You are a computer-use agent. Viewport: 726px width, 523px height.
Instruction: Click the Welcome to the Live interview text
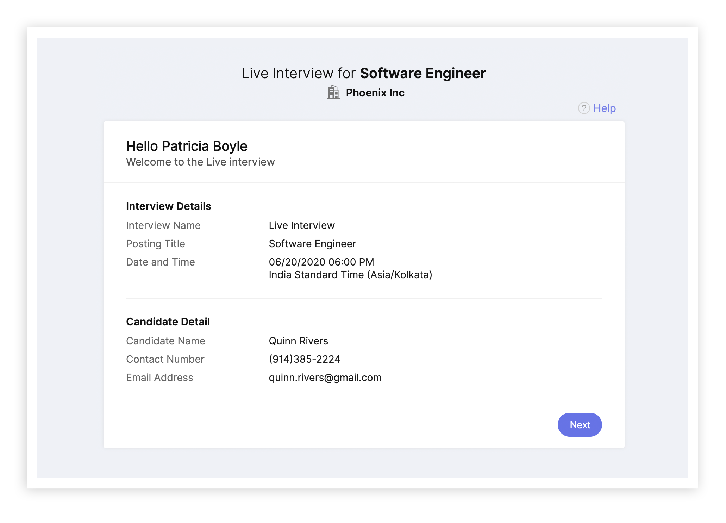pos(200,162)
